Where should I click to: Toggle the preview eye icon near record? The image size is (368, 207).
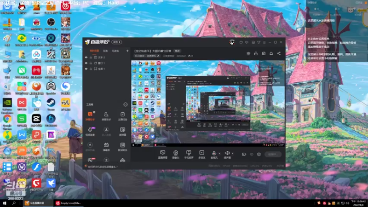(x=252, y=154)
